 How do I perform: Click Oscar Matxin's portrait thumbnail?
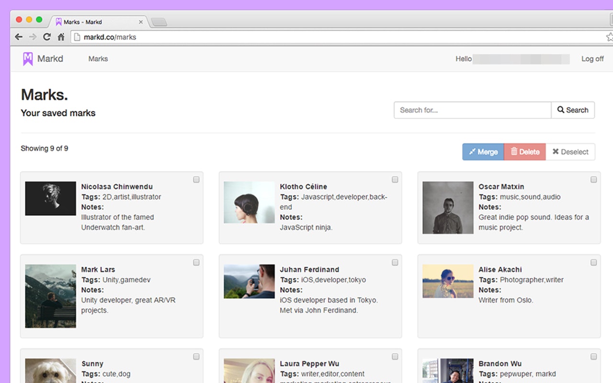pyautogui.click(x=448, y=207)
